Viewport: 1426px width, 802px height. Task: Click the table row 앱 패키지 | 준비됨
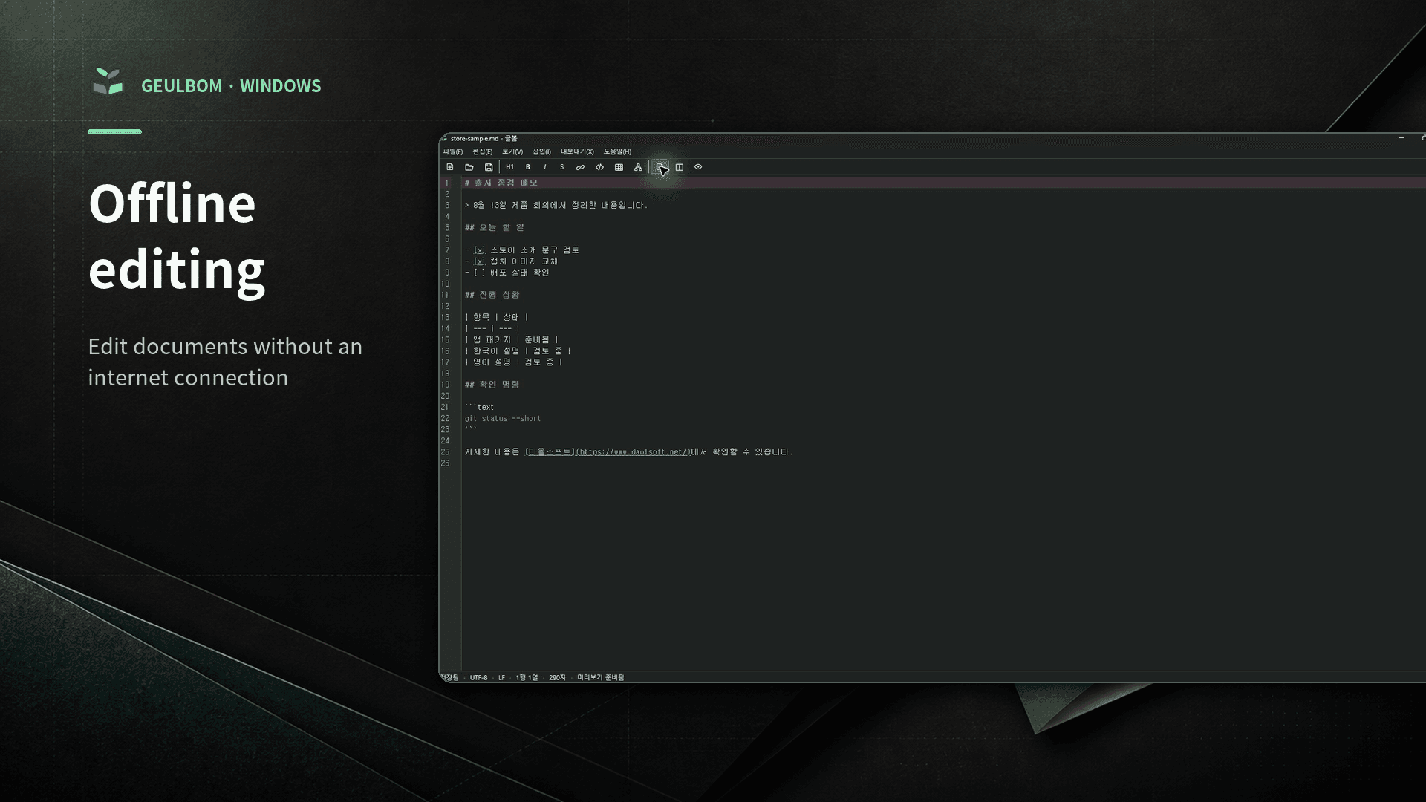[512, 339]
